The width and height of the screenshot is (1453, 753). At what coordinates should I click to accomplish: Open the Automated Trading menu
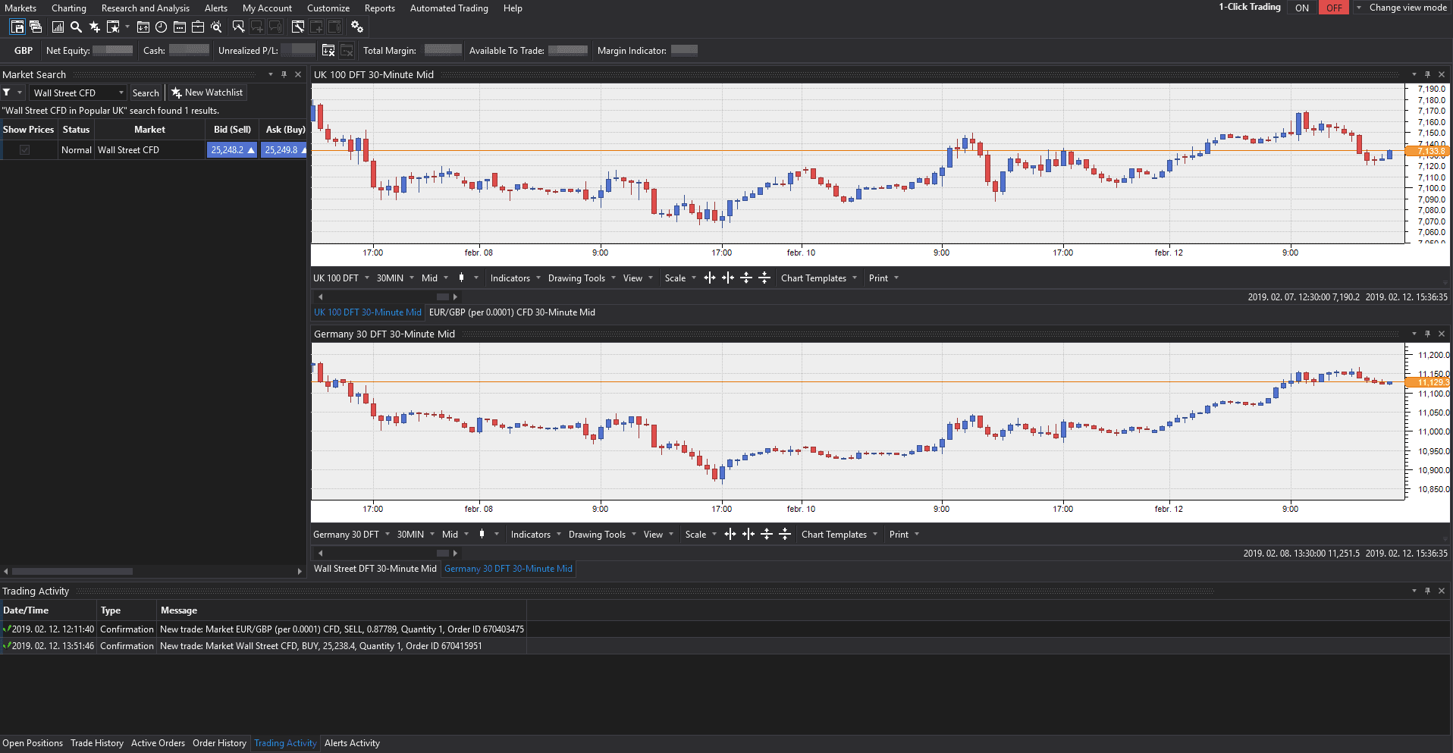click(x=449, y=8)
